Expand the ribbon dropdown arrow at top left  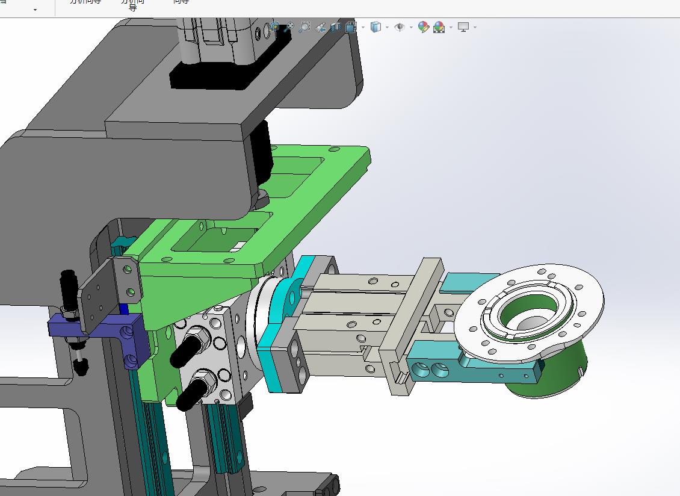click(35, 10)
